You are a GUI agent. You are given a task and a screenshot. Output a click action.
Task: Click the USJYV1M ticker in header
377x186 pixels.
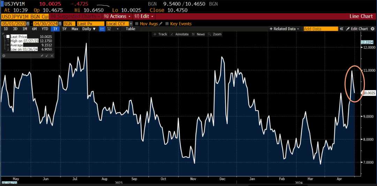(15, 4)
